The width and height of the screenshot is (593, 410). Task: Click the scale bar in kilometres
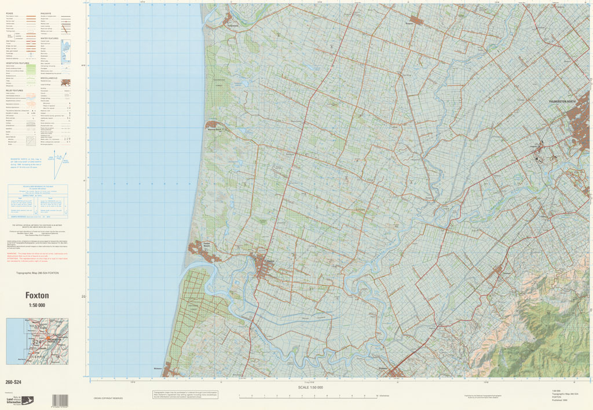(x=308, y=396)
